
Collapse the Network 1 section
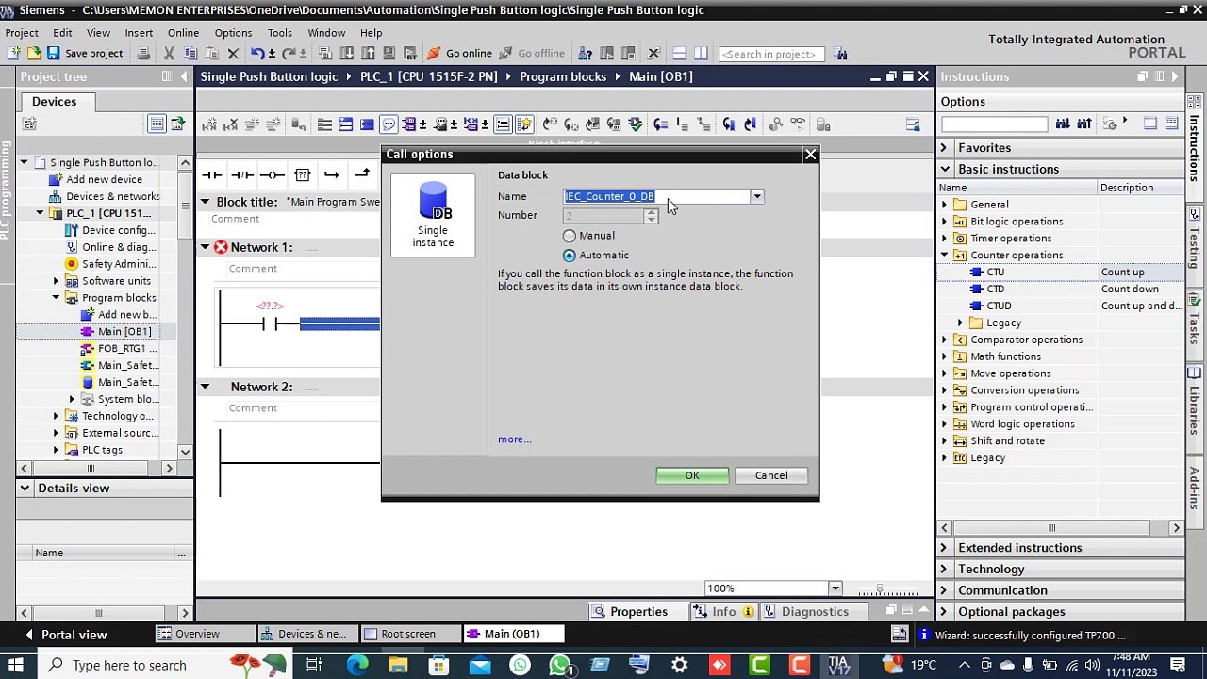(205, 247)
